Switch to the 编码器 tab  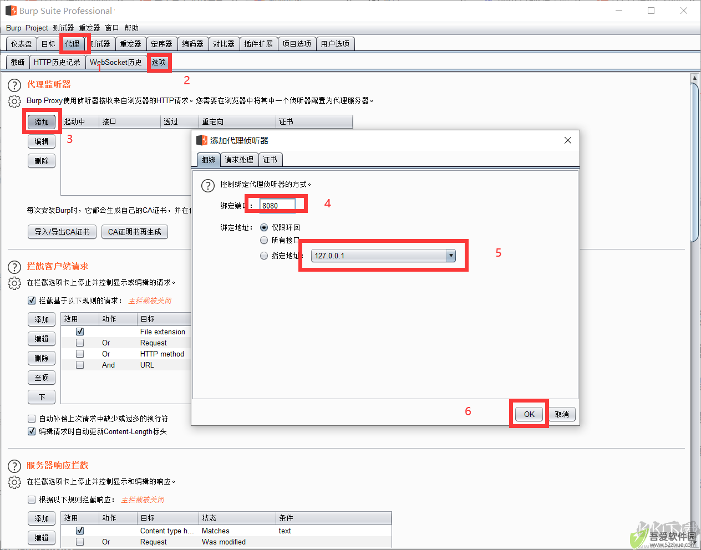click(192, 44)
